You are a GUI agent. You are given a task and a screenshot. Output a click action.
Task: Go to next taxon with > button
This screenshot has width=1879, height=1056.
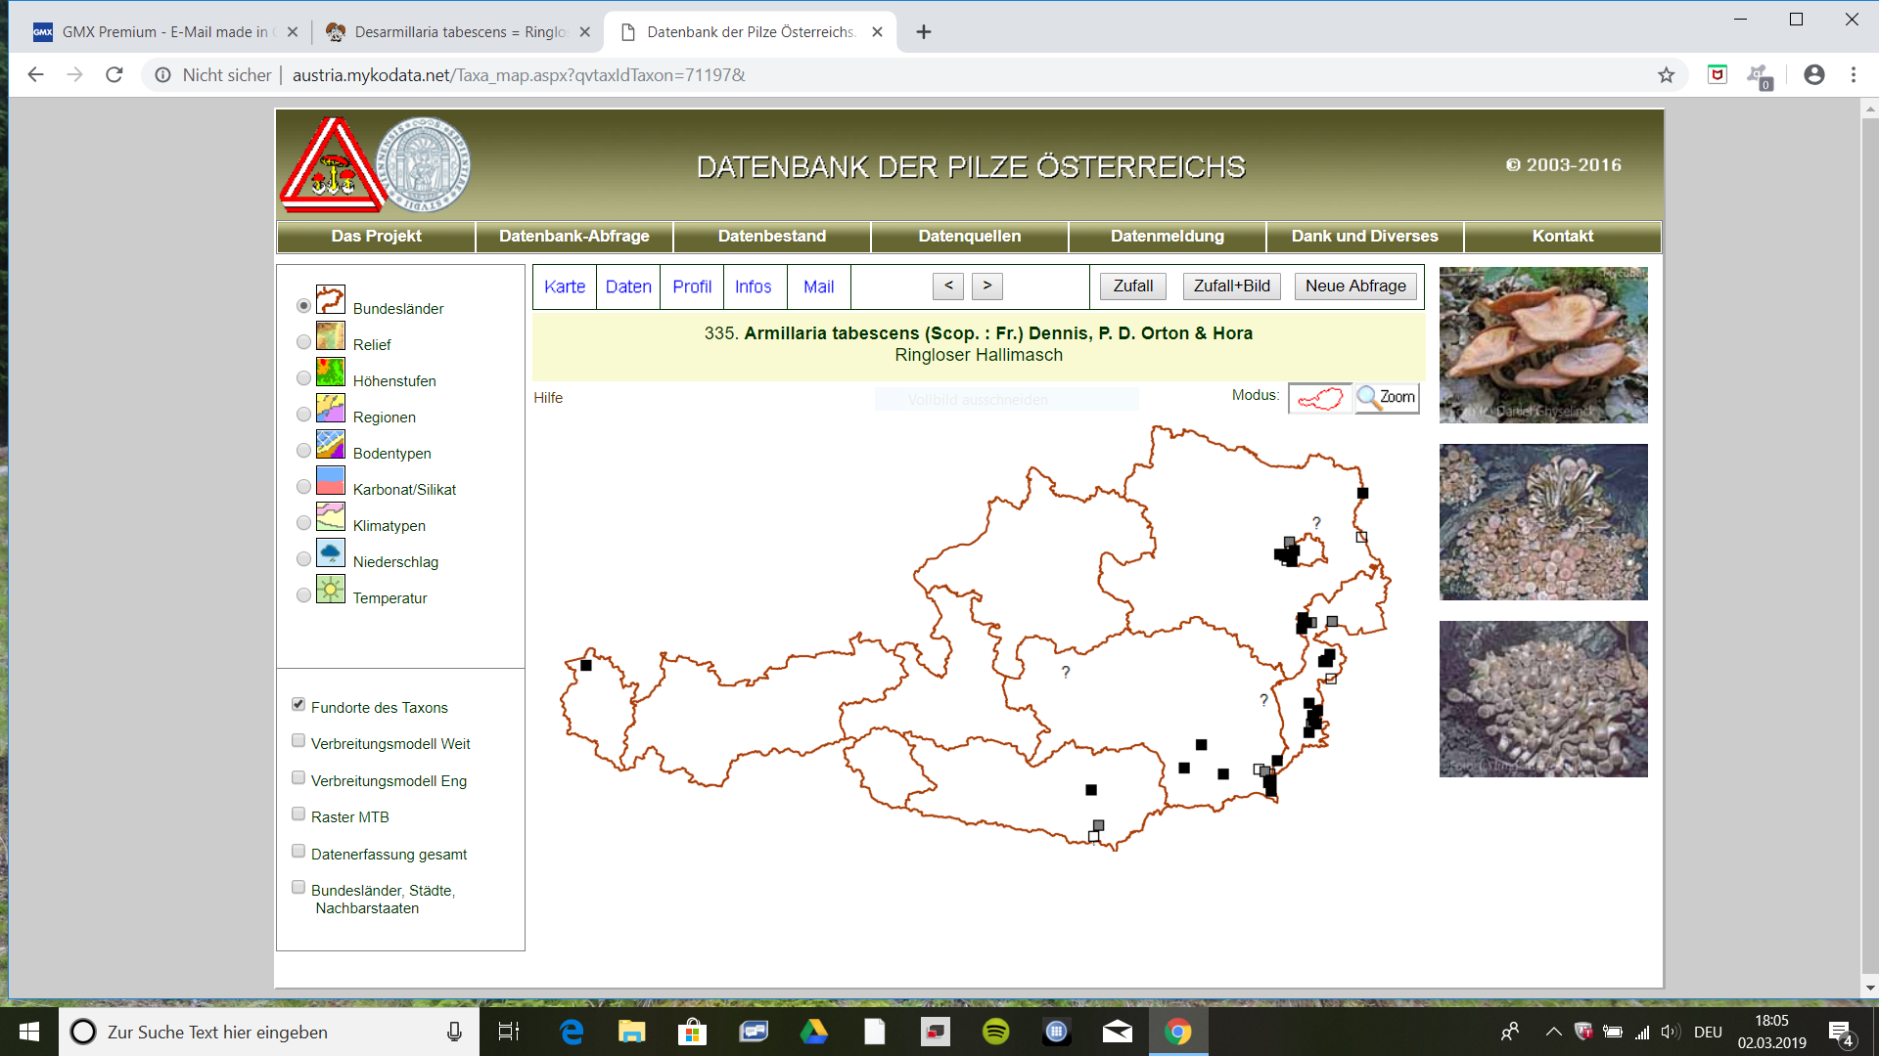[986, 286]
